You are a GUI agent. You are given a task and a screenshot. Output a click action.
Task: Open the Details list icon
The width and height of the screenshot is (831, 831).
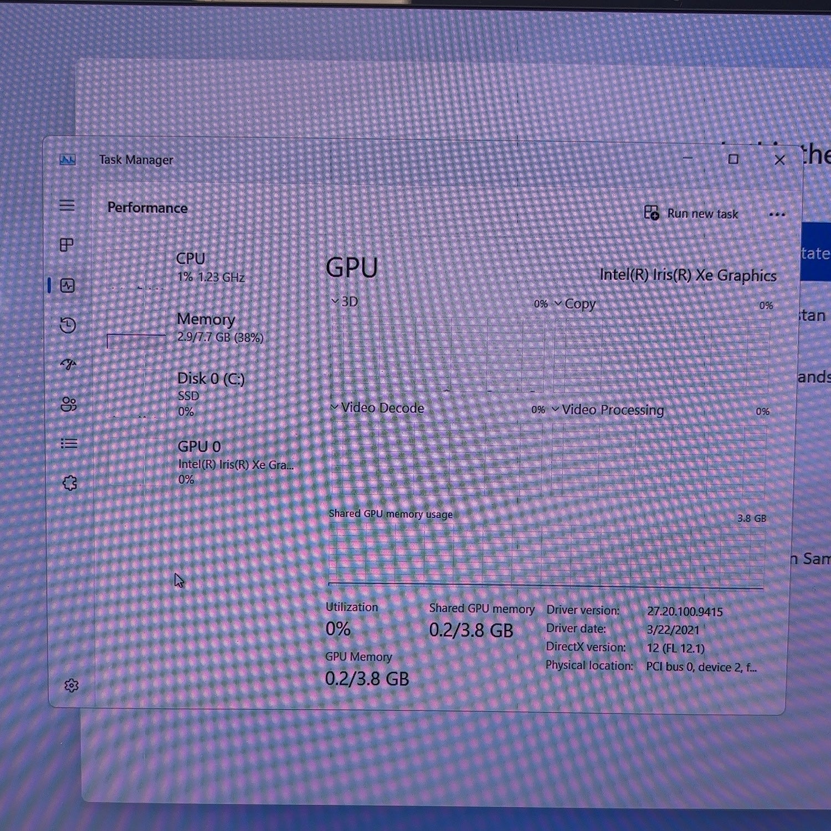(x=69, y=443)
